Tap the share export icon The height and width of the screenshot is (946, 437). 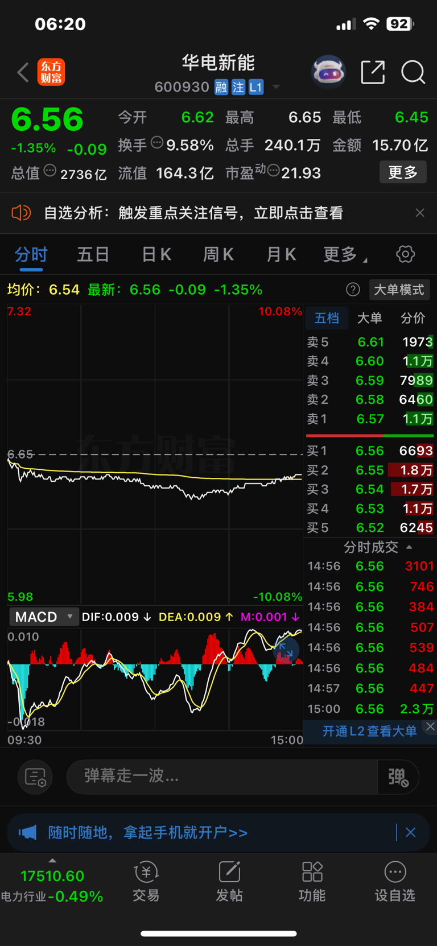click(373, 72)
